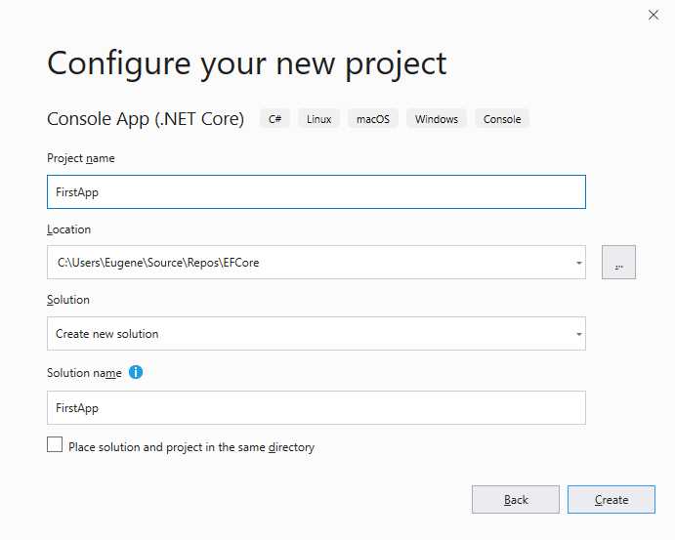Expand the Location dropdown arrow

579,263
